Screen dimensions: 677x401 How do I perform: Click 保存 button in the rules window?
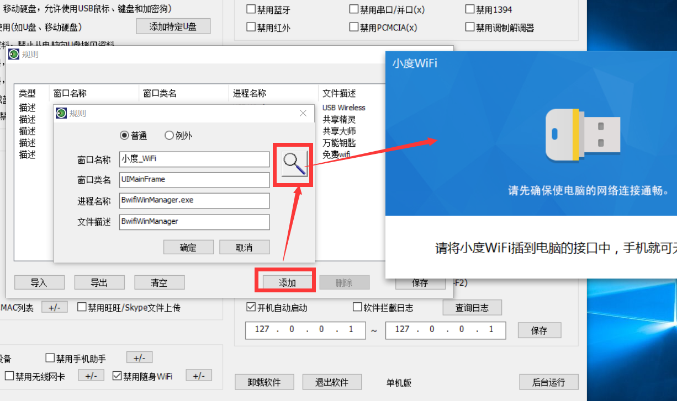point(420,282)
